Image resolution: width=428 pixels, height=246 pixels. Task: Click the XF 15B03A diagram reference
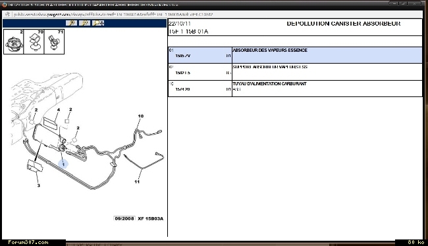tap(150, 218)
